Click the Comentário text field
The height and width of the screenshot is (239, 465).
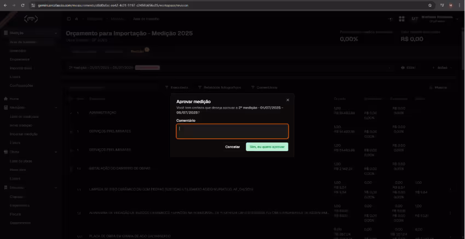click(x=232, y=131)
